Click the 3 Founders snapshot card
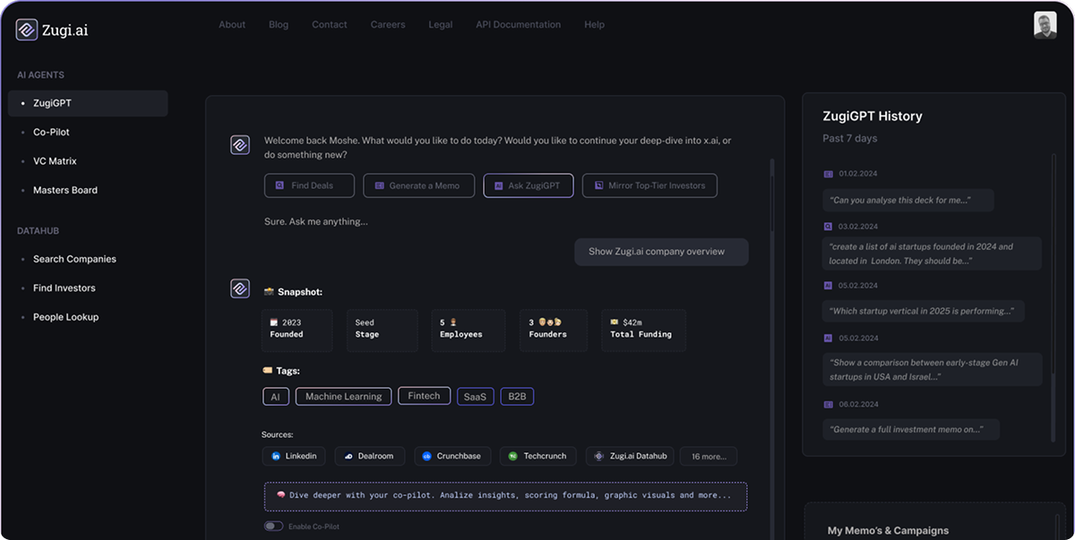Screen dimensions: 1075x540 tap(554, 330)
